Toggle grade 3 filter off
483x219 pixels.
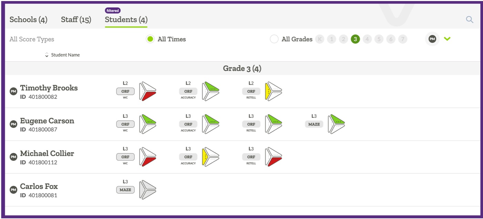click(355, 39)
